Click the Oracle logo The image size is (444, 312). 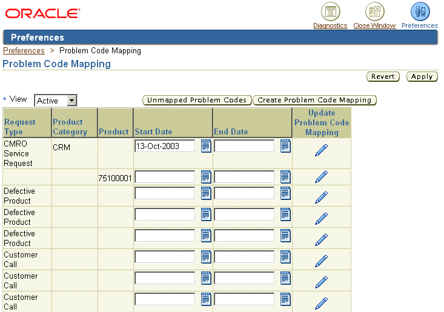point(42,13)
